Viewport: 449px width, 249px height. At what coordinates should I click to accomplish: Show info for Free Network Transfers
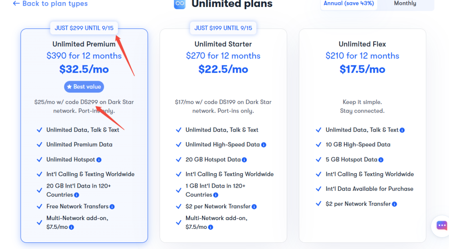click(x=112, y=206)
